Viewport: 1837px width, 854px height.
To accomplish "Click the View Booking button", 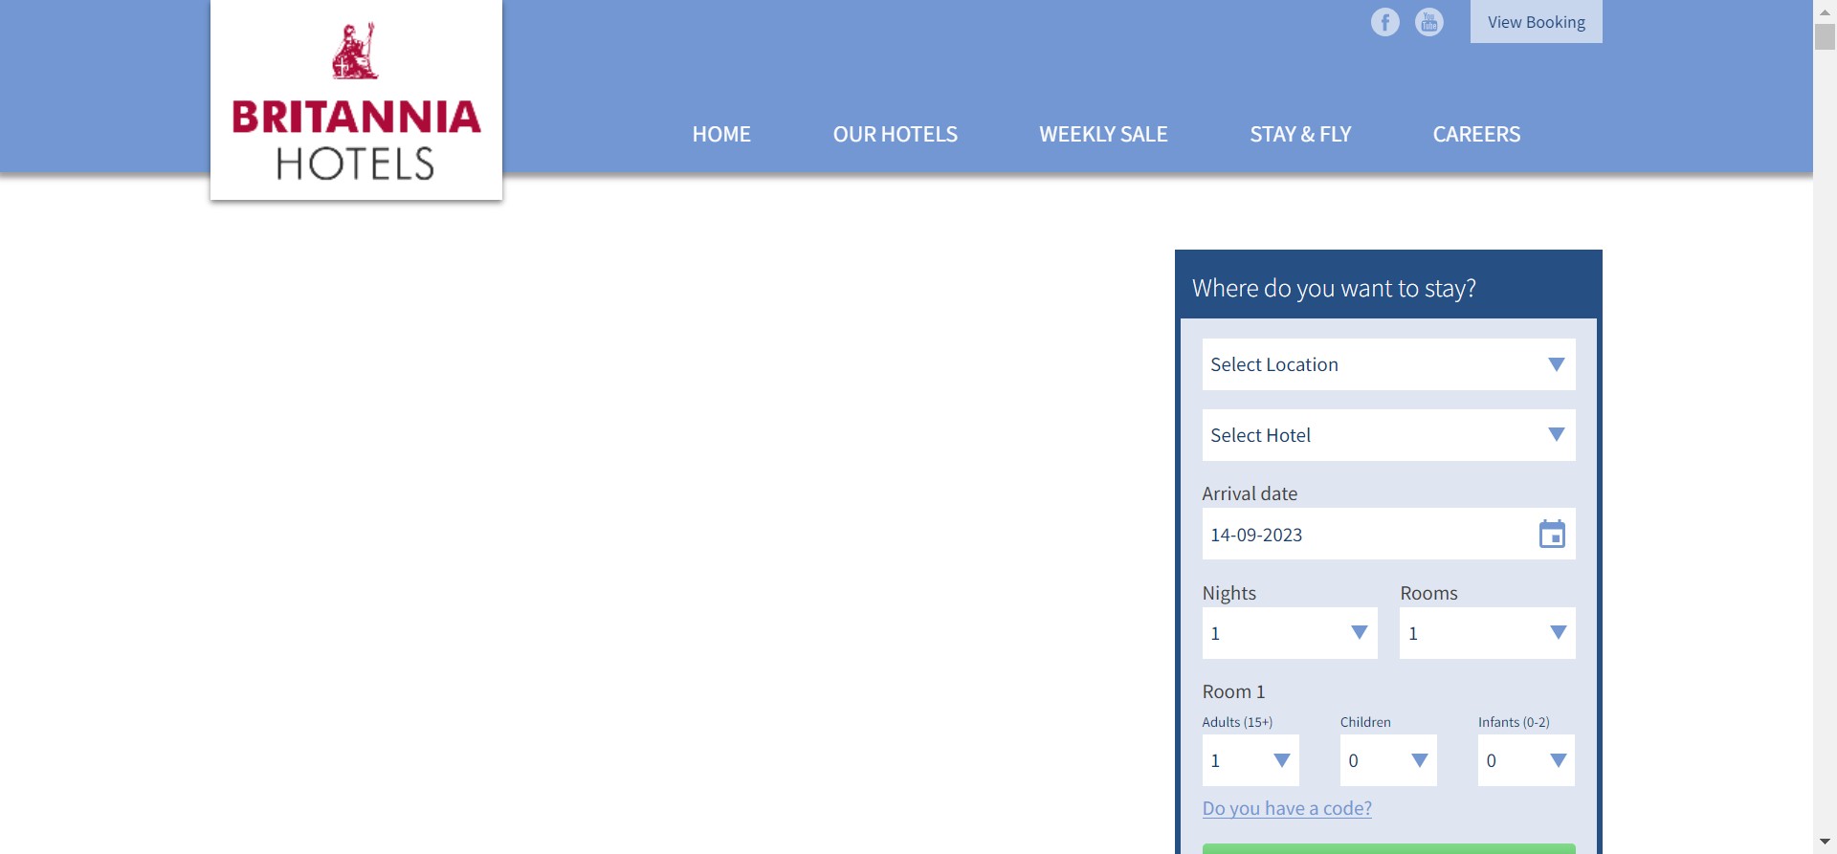I will click(x=1536, y=22).
